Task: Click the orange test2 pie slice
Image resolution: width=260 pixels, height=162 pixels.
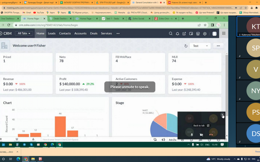Action: pos(161,121)
